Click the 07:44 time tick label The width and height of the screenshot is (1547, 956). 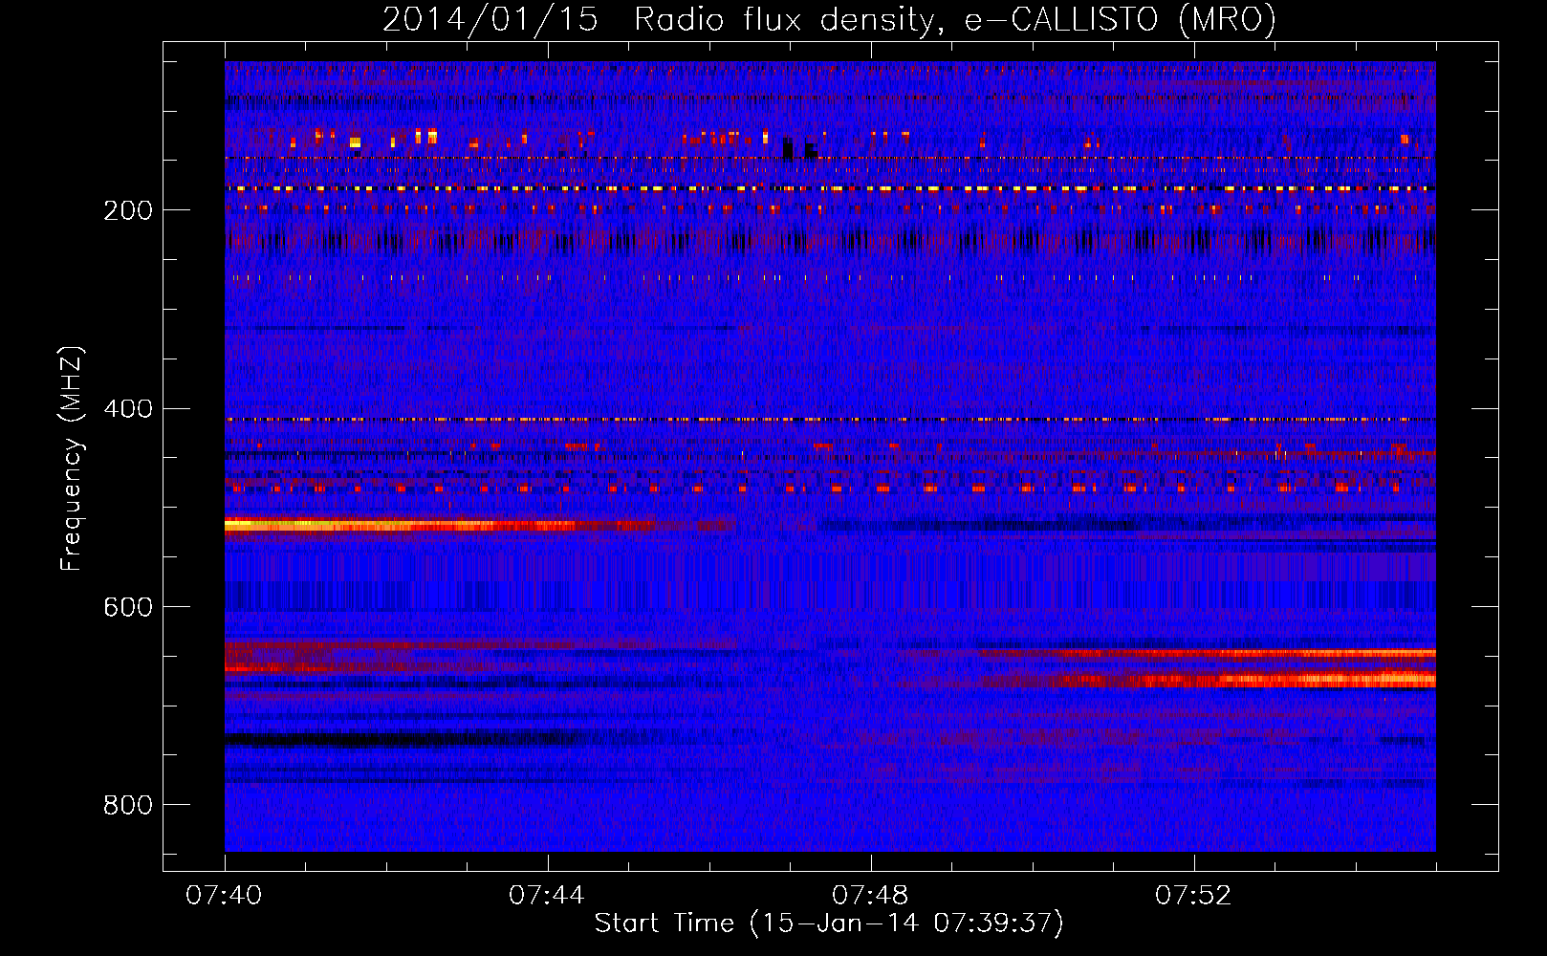(x=547, y=896)
